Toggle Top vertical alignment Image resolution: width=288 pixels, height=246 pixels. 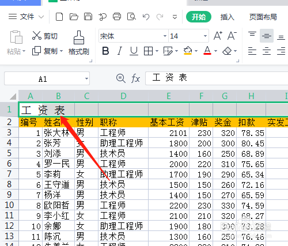pyautogui.click(x=252, y=35)
